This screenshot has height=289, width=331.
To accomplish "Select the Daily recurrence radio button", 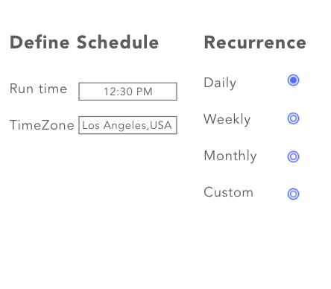I will [x=293, y=80].
